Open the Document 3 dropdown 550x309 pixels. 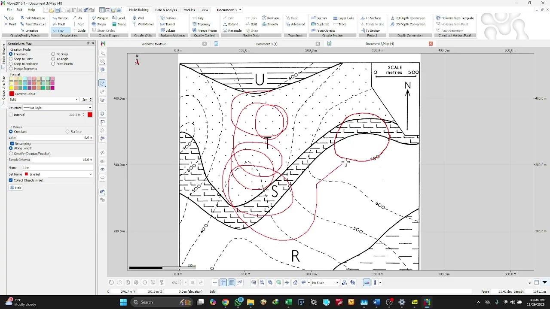[229, 10]
